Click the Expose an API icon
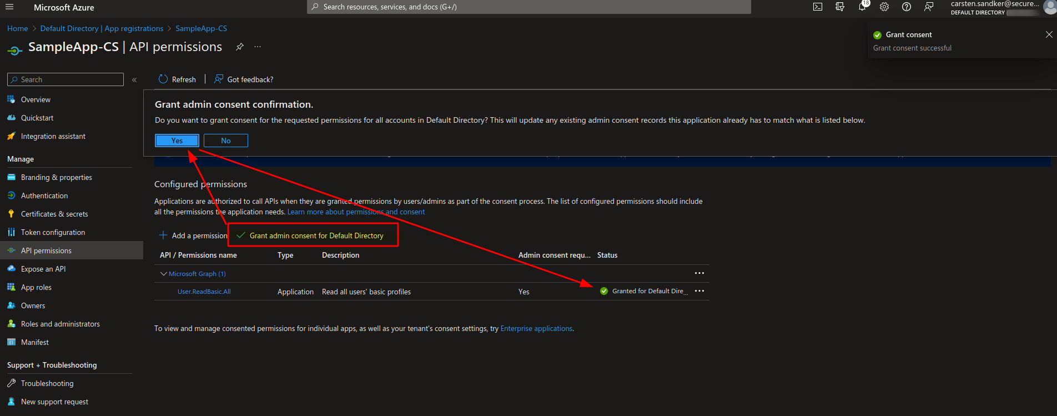Viewport: 1057px width, 416px height. tap(11, 269)
